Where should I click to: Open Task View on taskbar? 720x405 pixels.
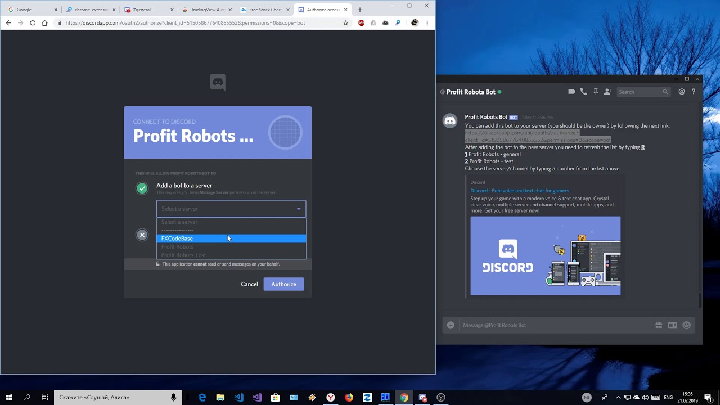point(45,397)
